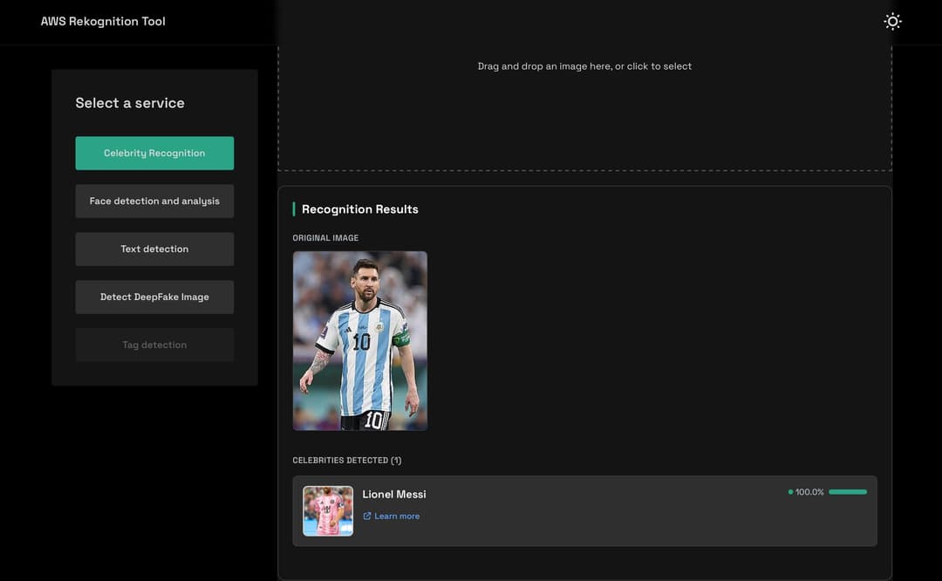942x581 pixels.
Task: Click the Celebrities Detected (1) label
Action: [347, 461]
